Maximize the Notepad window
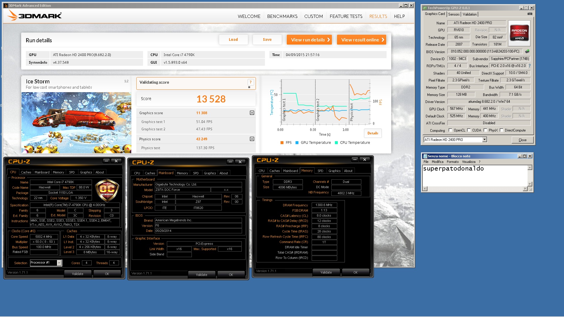 point(525,156)
